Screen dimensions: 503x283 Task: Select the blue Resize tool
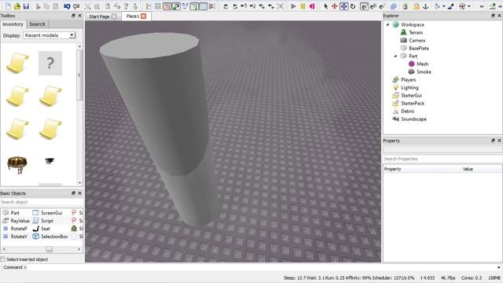pos(344,6)
